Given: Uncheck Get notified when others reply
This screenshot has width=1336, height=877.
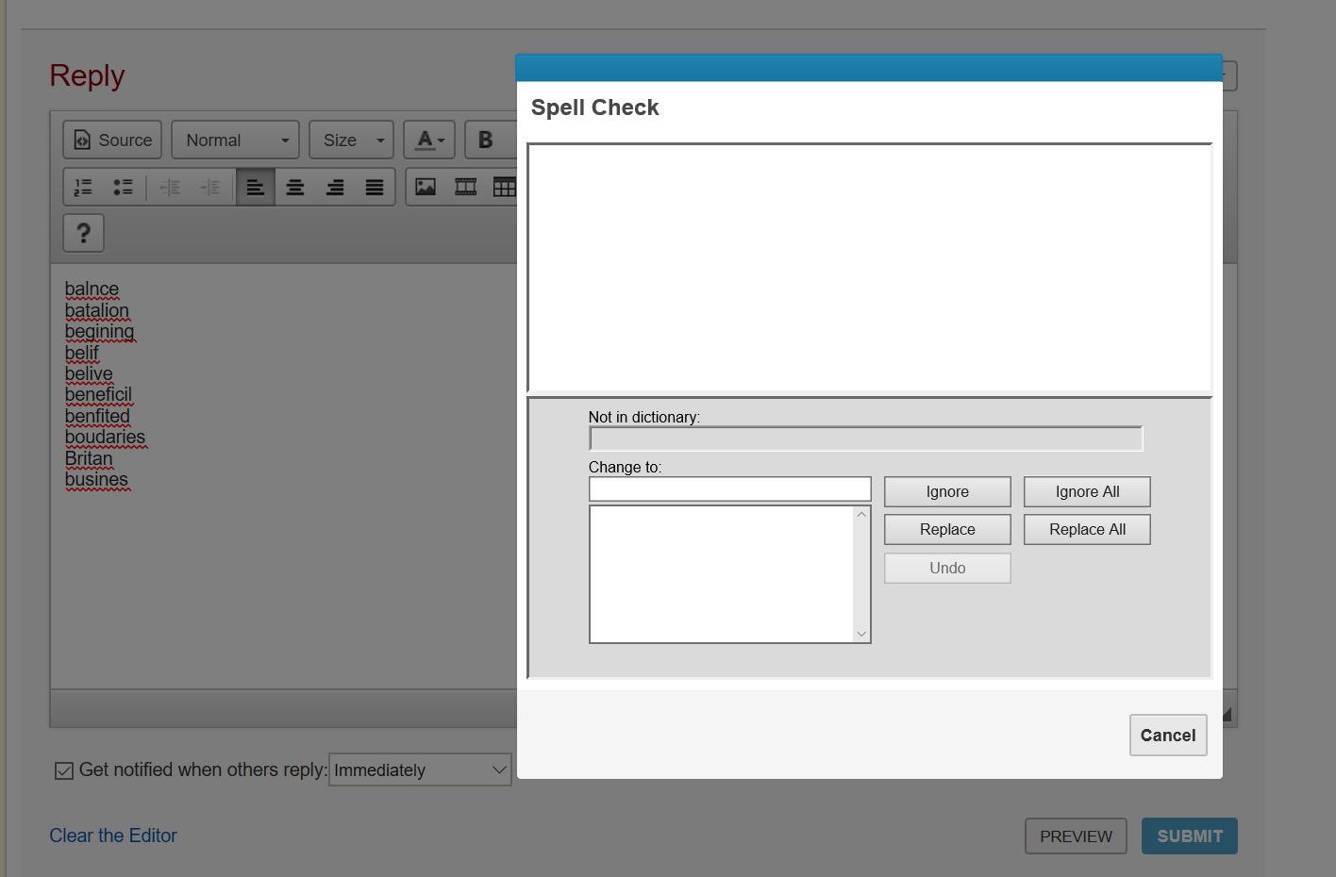Looking at the screenshot, I should point(64,770).
